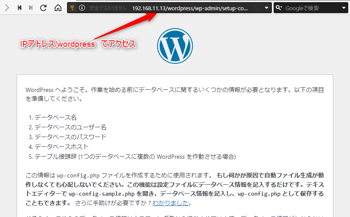Viewport: 350px width, 217px height.
Task: Click the fast forward navigation button
Action: [x=31, y=8]
